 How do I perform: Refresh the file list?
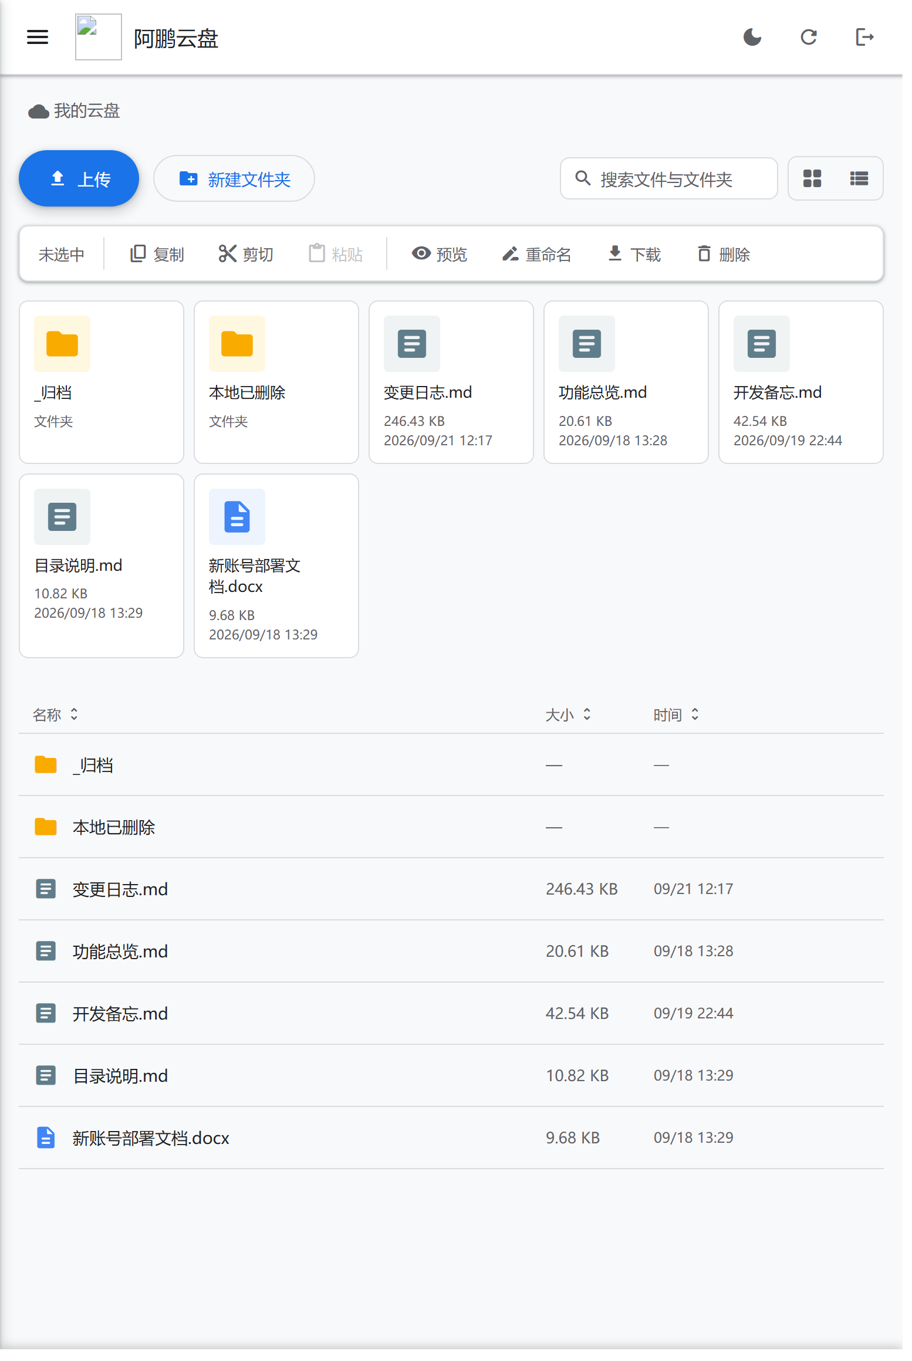[809, 38]
